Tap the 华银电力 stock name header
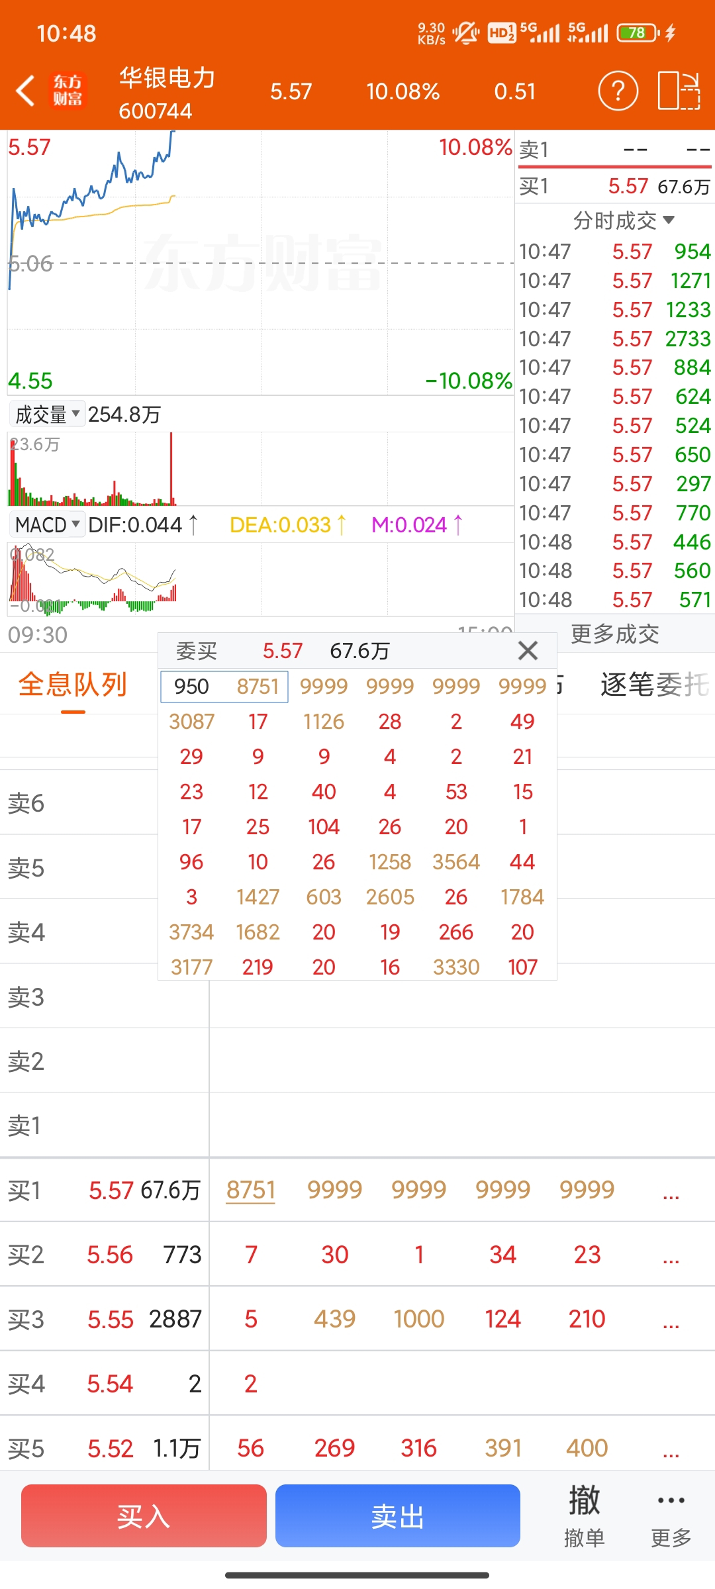The image size is (715, 1589). [x=167, y=77]
